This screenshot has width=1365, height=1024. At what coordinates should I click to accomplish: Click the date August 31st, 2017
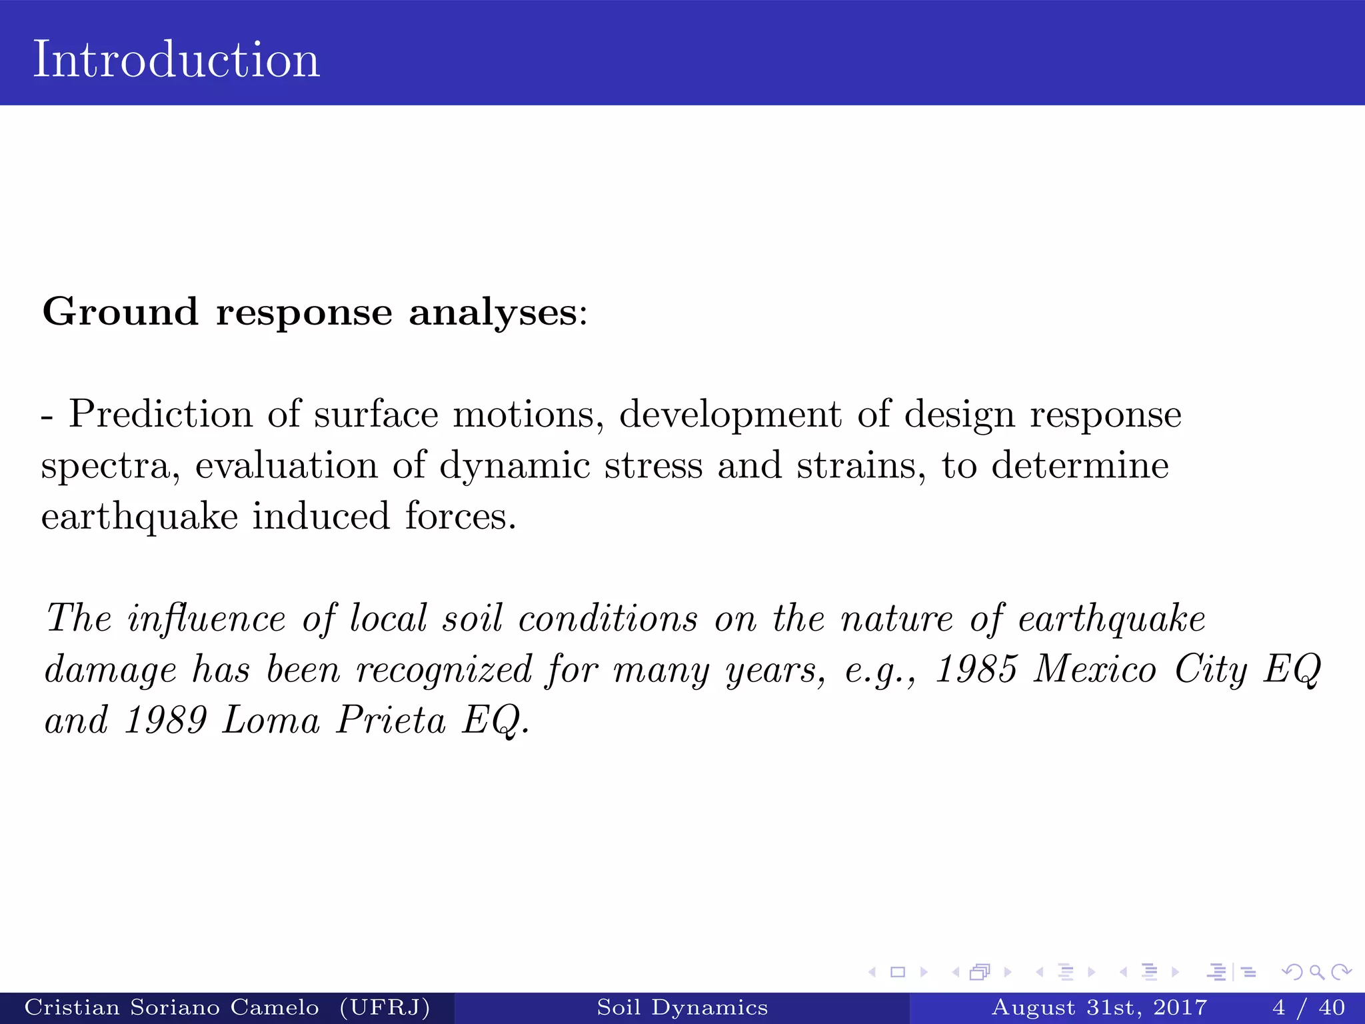1100,1007
